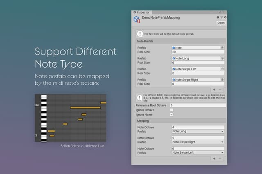The image size is (262, 174).
Task: Click the Reference Root Octave label
Action: (x=151, y=105)
